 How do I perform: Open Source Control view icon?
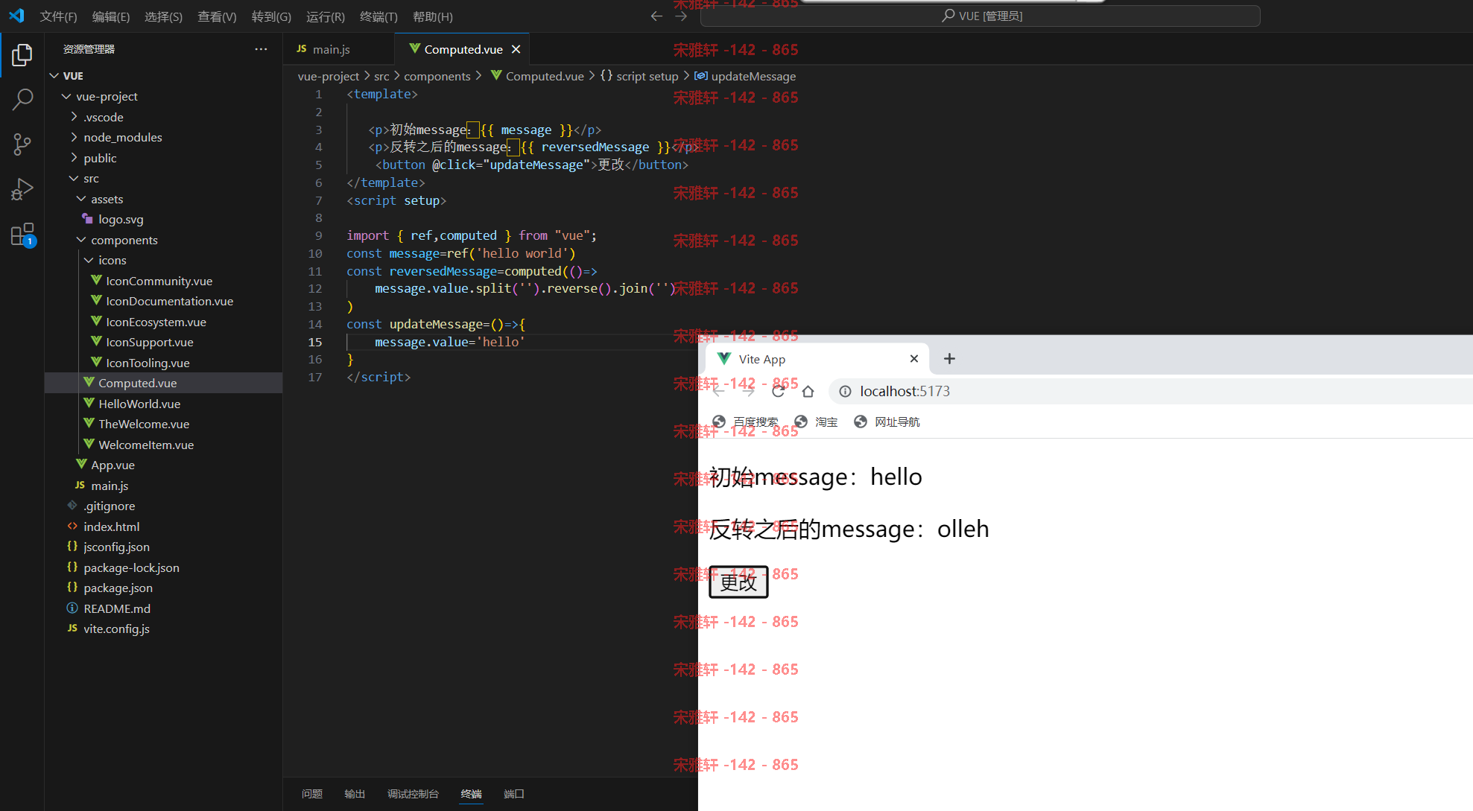(22, 144)
